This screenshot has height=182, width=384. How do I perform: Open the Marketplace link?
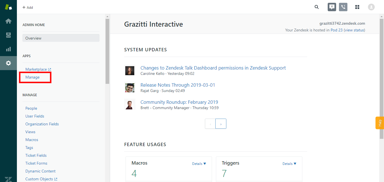pyautogui.click(x=38, y=69)
